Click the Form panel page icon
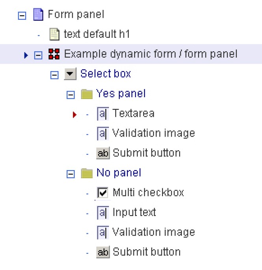Viewport: 262px width, 270px height. 38,15
